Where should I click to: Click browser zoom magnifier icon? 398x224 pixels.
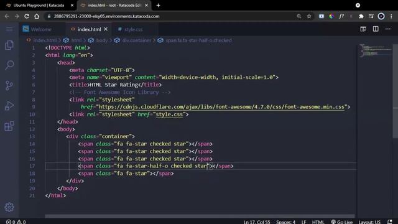coord(298,16)
